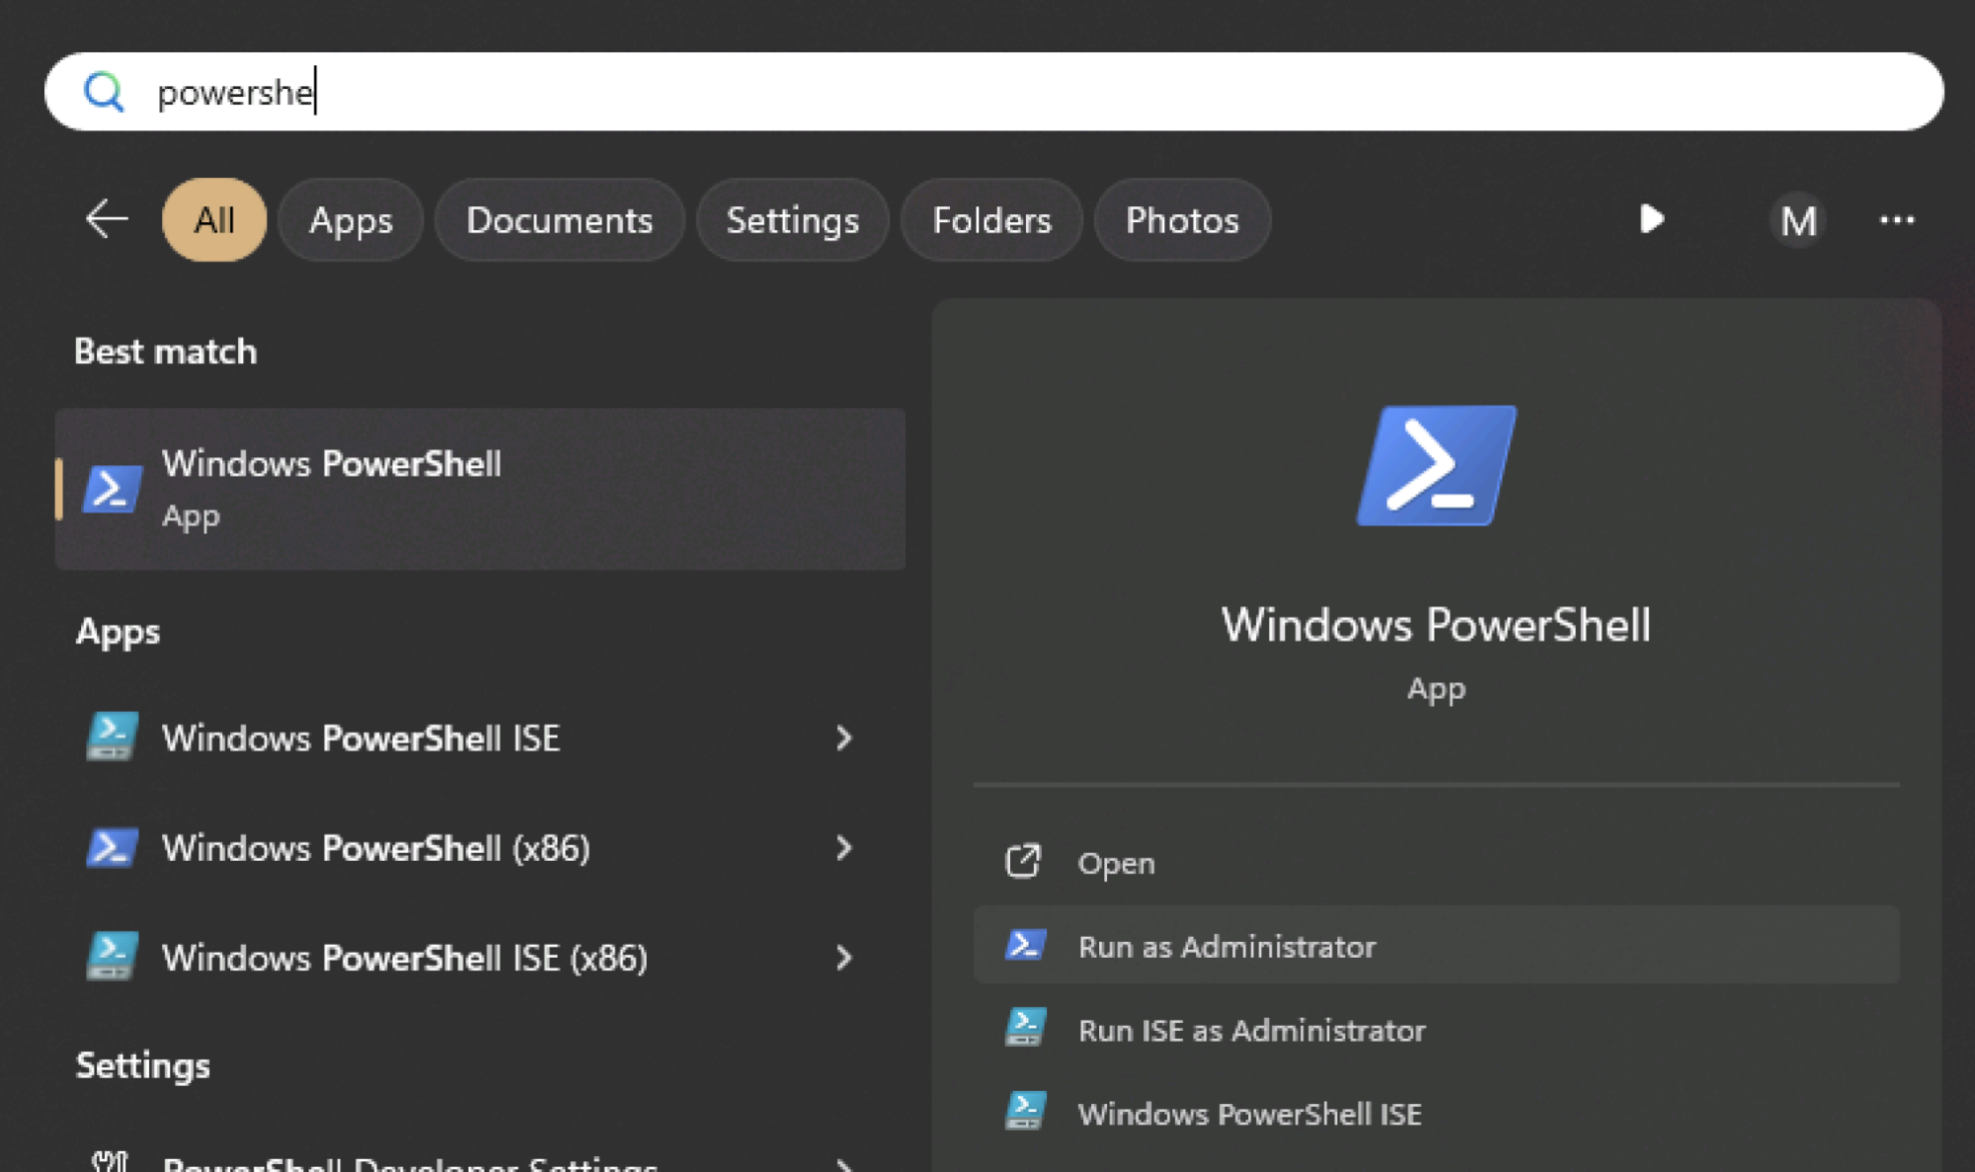Click the Windows PowerShell (x86) icon
The image size is (1975, 1172).
pyautogui.click(x=112, y=848)
